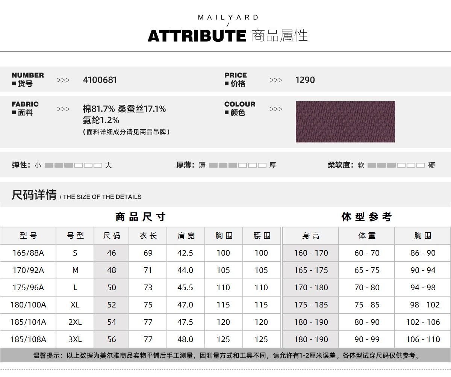Click the 尺码 column header

click(112, 236)
